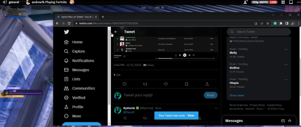
Task: Click the browser forward arrow
Action: pos(63,23)
